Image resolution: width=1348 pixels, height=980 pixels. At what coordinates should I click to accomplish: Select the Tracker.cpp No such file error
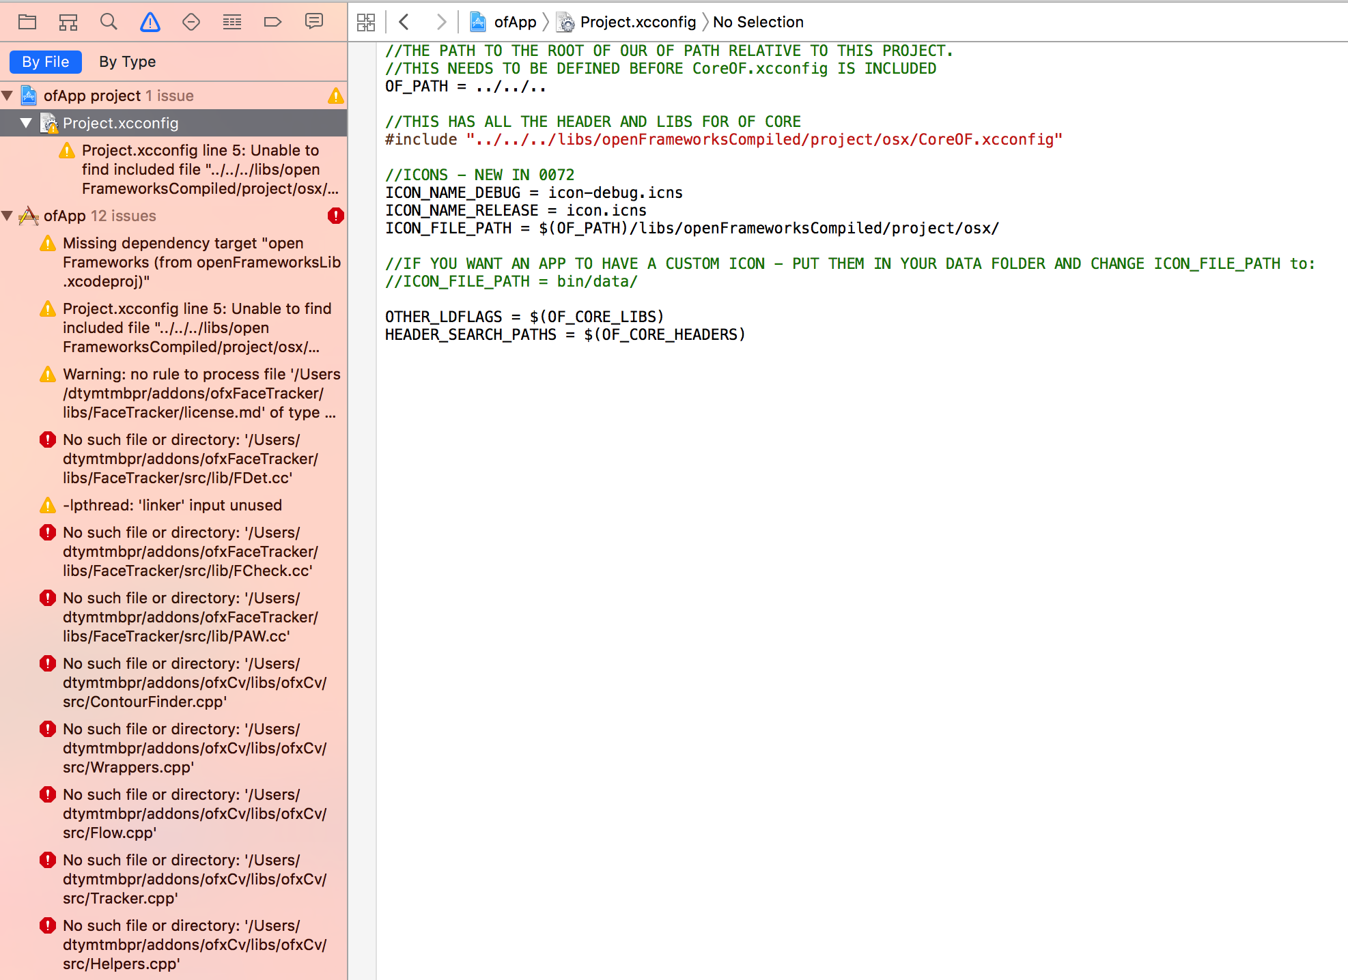coord(173,879)
